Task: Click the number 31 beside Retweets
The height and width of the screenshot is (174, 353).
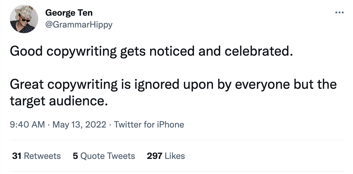Action: point(16,156)
